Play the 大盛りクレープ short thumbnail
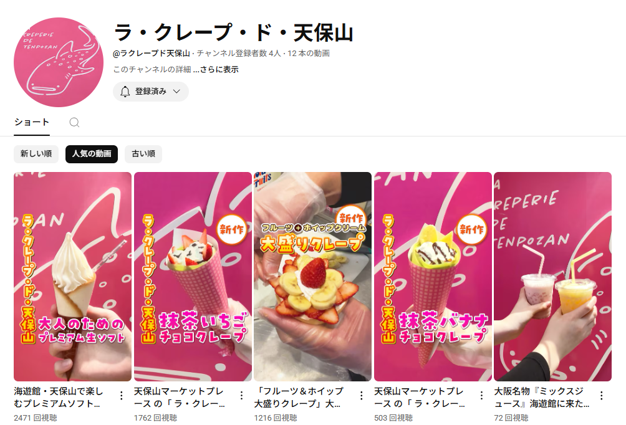Image resolution: width=626 pixels, height=425 pixels. (x=312, y=277)
